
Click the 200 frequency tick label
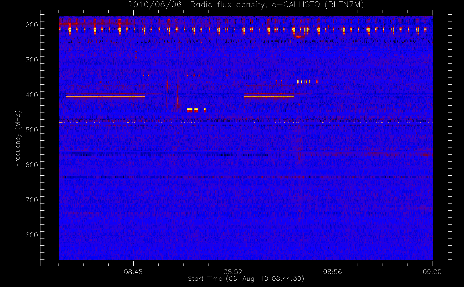(x=32, y=25)
